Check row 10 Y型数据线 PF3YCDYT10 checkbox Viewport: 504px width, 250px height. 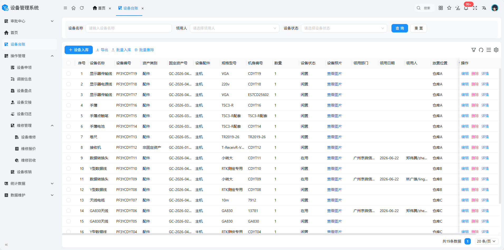point(69,169)
